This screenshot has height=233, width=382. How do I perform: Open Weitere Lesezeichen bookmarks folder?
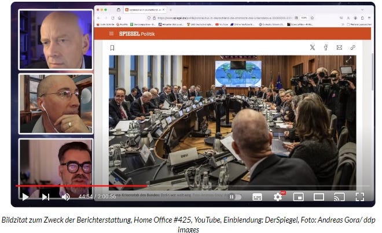click(x=359, y=25)
